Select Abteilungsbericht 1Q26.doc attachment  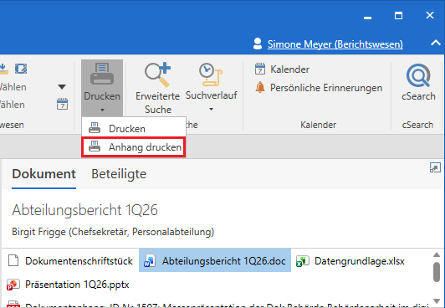pos(215,260)
